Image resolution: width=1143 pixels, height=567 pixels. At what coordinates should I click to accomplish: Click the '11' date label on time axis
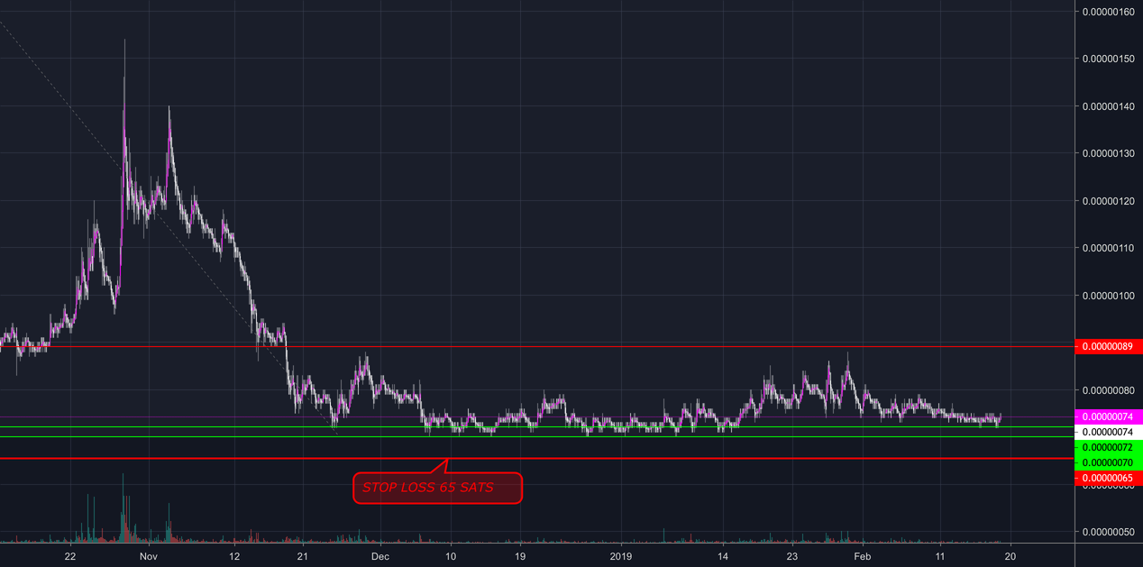(939, 556)
